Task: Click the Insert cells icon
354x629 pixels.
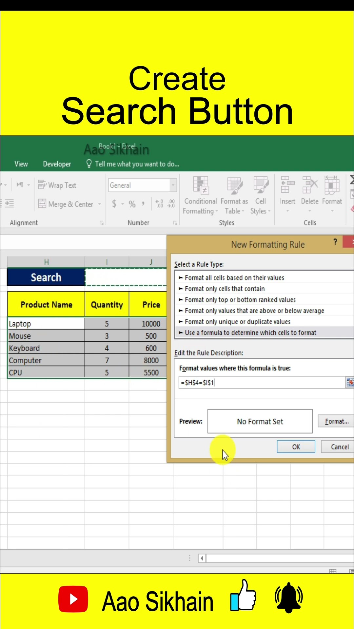Action: point(287,185)
